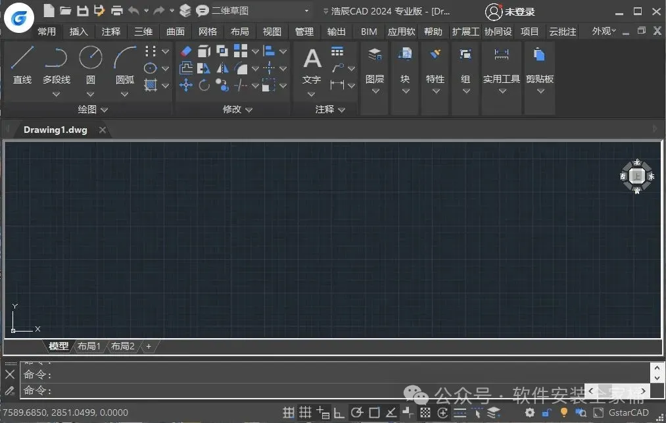The height and width of the screenshot is (423, 666).
Task: Add a new layout with the + tab
Action: (x=149, y=347)
